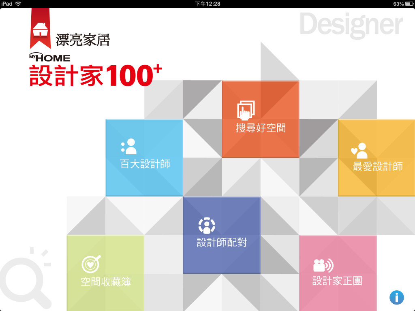Tap the heart badge icon on 空間收藏簿 tile
The image size is (415, 311).
[x=90, y=263]
